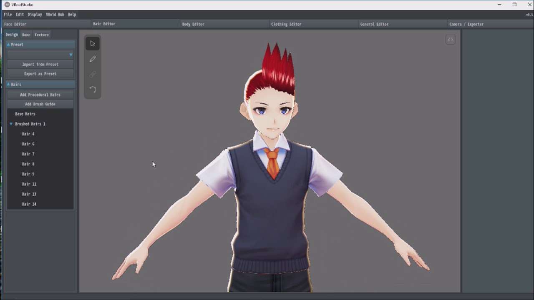Select Hair 11 in the hair list
Screen dimensions: 534x300
click(29, 184)
